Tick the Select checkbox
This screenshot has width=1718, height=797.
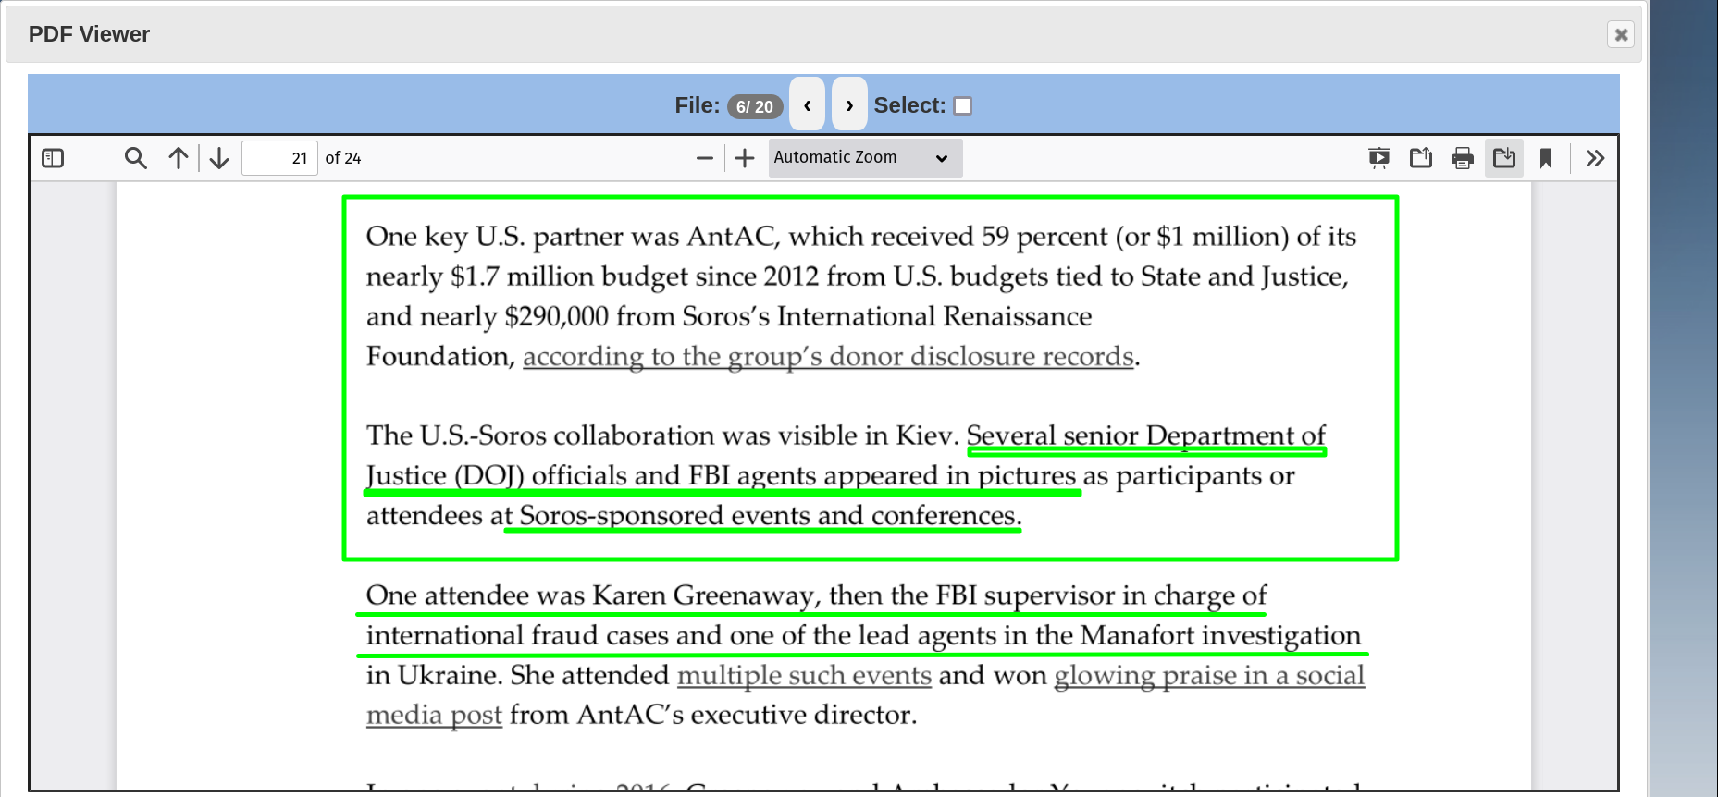tap(963, 105)
